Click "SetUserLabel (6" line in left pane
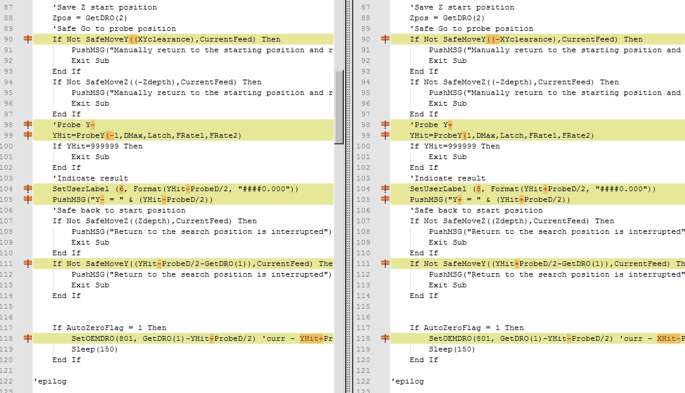 click(x=175, y=189)
